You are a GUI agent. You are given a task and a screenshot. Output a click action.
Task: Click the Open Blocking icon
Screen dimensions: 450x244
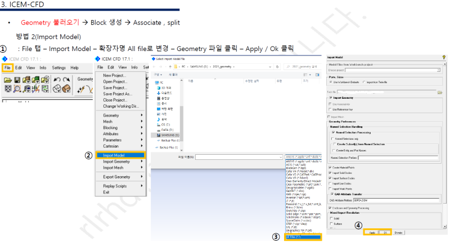pos(45,80)
